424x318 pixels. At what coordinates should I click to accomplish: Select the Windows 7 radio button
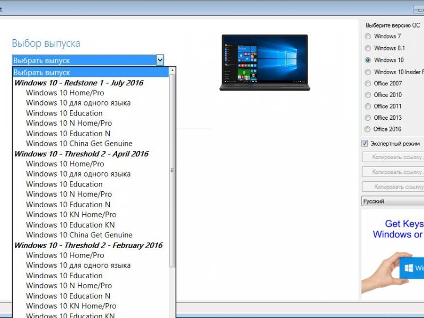click(368, 36)
